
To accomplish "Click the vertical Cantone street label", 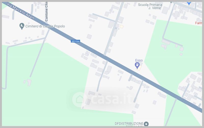I will coord(46,11).
